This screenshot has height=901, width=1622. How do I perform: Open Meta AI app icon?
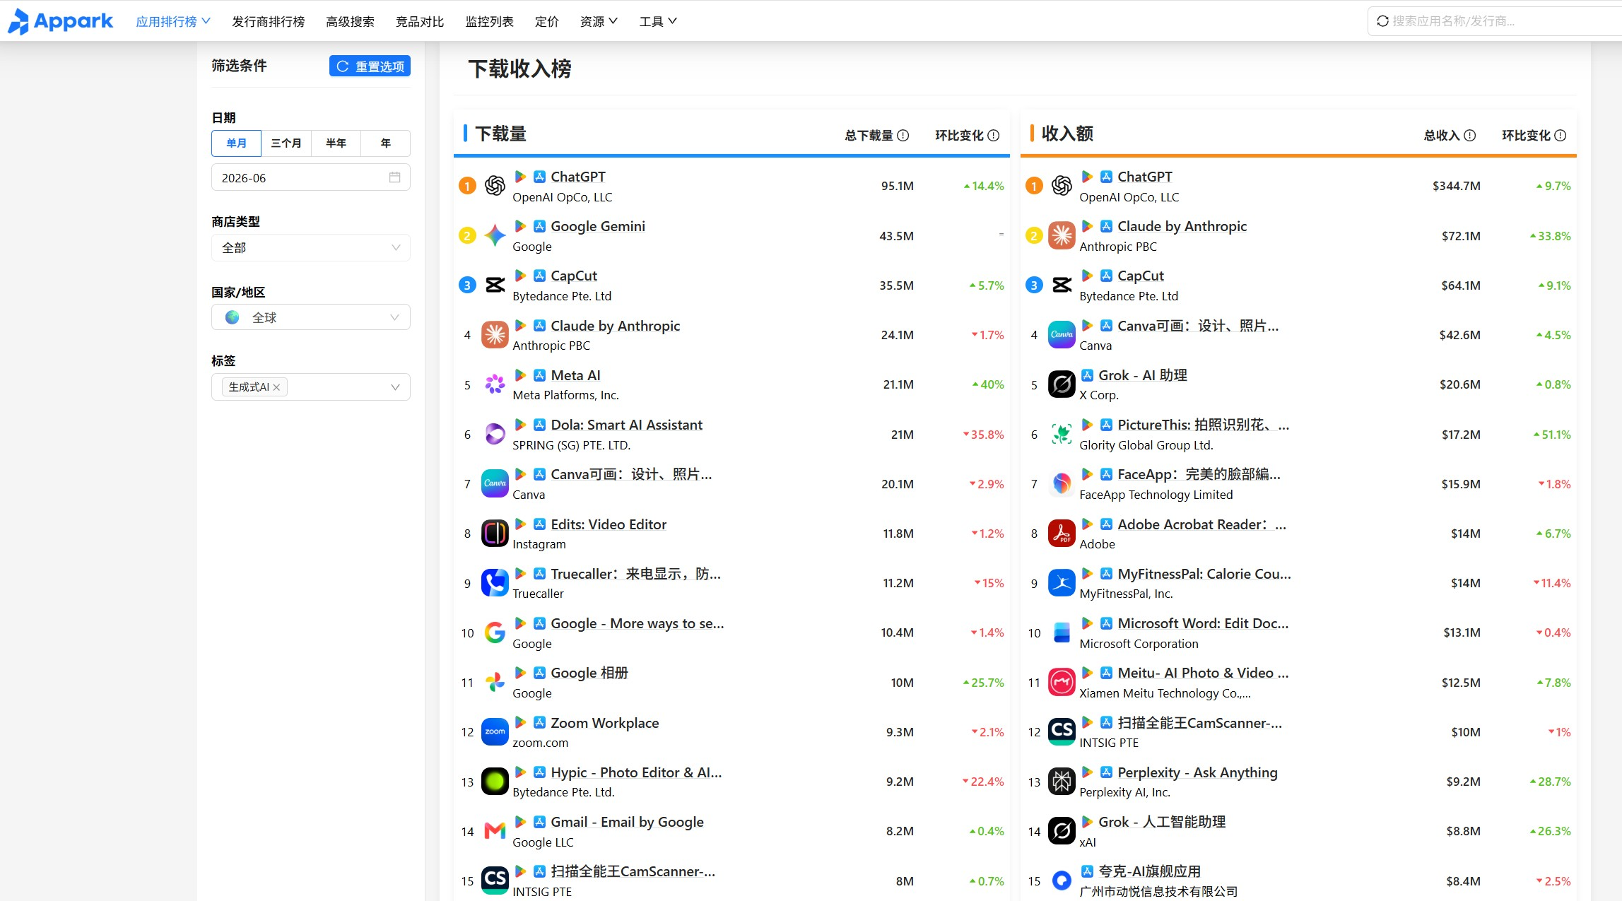click(x=495, y=384)
